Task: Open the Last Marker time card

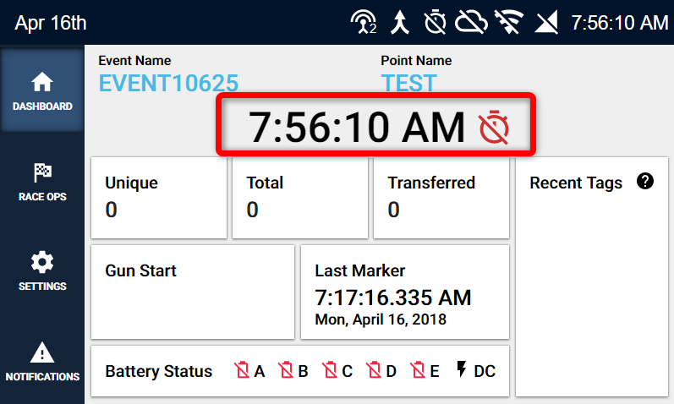Action: coord(404,292)
